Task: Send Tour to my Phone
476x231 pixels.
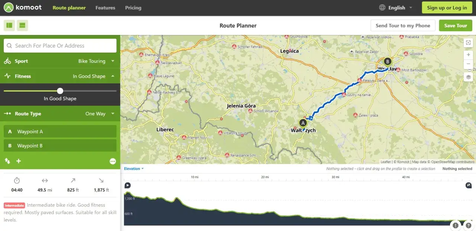Action: 403,25
